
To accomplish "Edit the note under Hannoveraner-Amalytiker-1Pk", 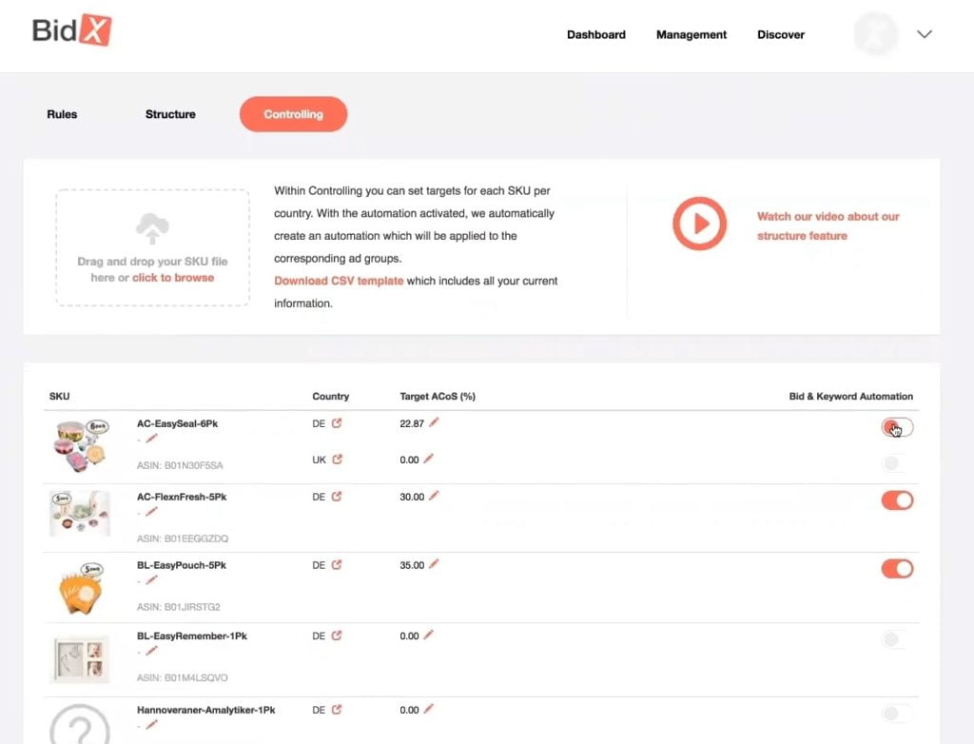I will [x=151, y=725].
